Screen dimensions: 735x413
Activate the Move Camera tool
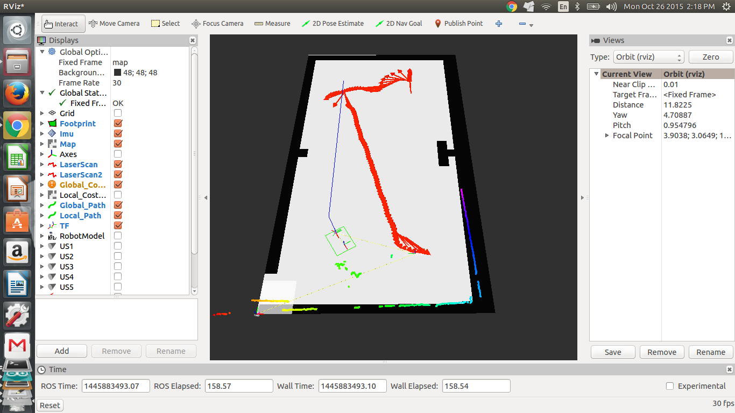coord(114,24)
